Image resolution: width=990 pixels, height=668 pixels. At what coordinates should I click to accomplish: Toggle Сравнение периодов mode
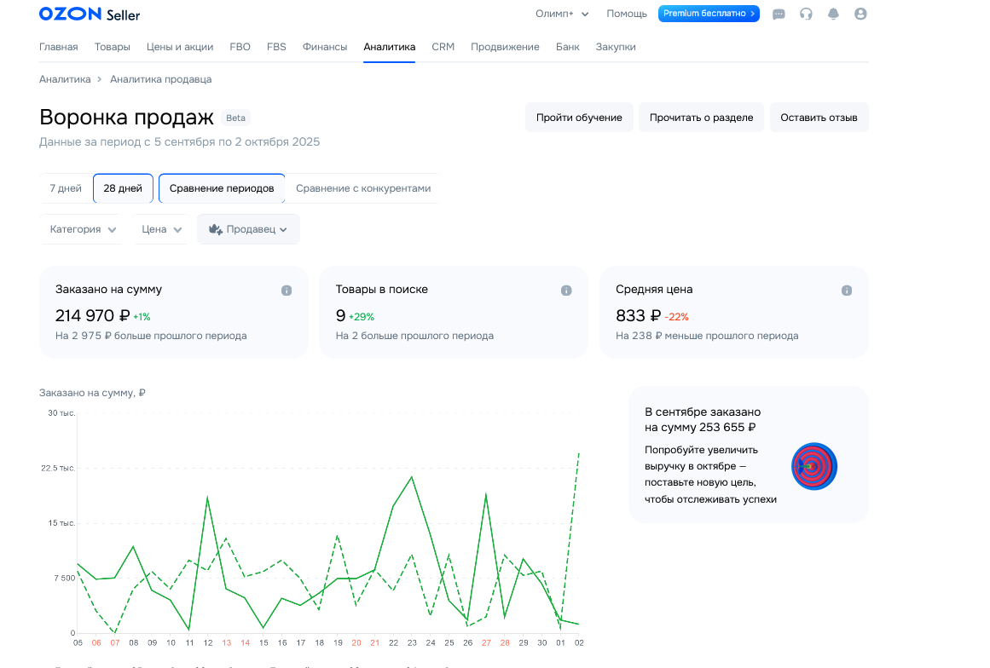click(x=222, y=188)
